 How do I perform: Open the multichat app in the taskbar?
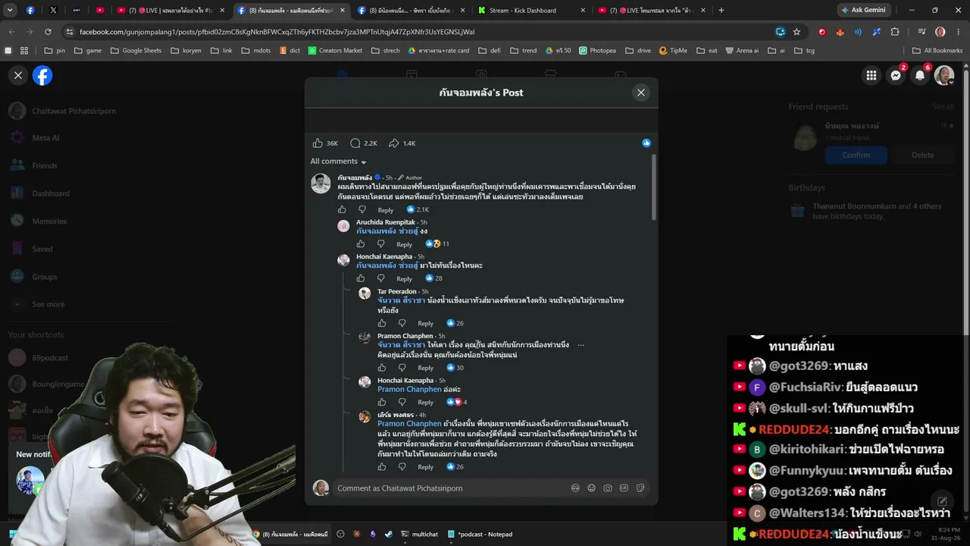(x=419, y=535)
